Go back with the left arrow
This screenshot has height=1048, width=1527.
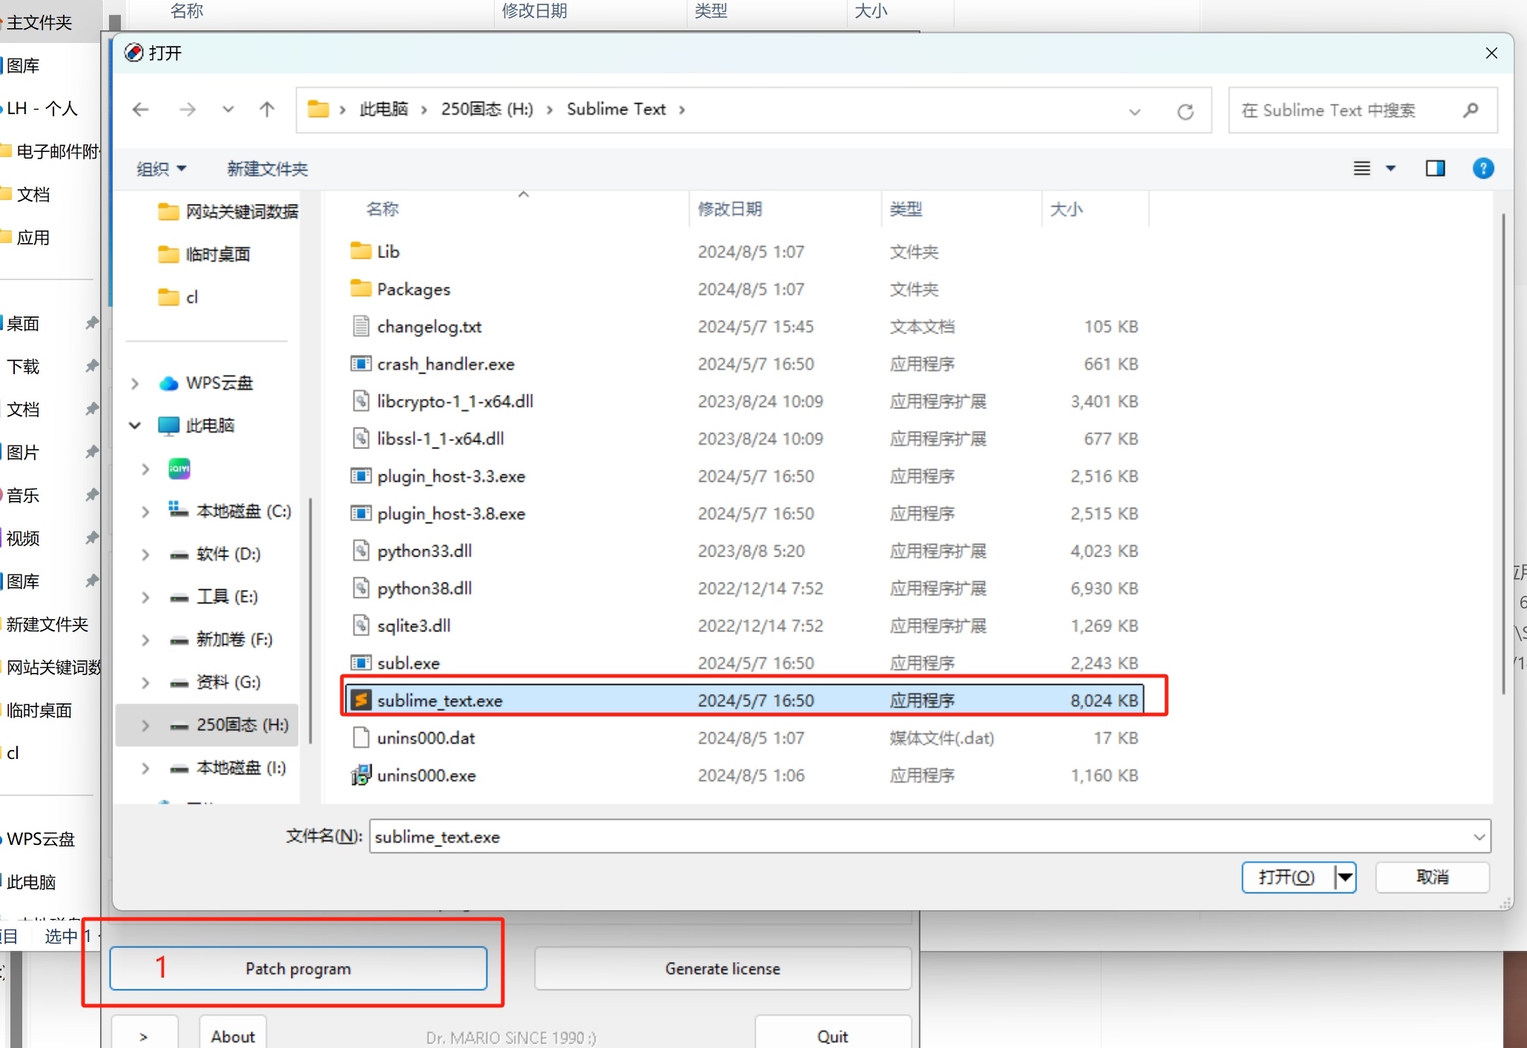tap(140, 110)
